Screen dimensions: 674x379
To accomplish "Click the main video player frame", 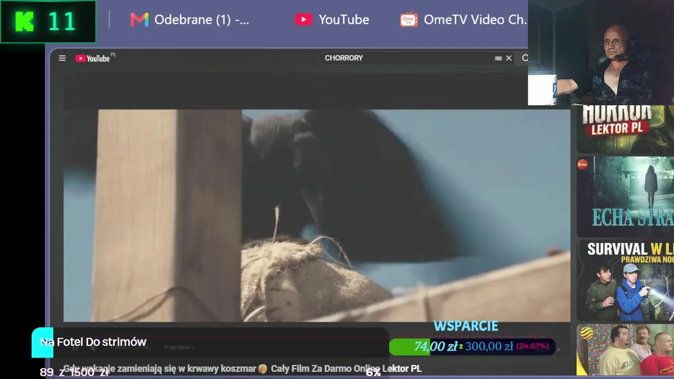I will click(x=316, y=215).
